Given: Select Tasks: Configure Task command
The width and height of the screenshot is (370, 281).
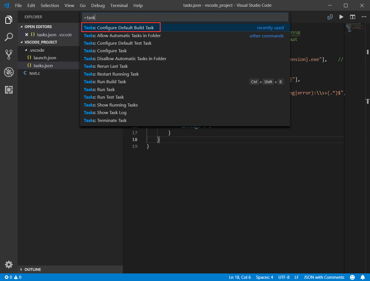Looking at the screenshot, I should tap(185, 51).
